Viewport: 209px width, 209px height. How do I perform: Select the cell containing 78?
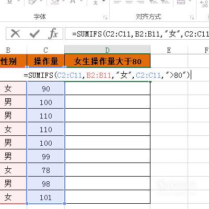pos(46,170)
